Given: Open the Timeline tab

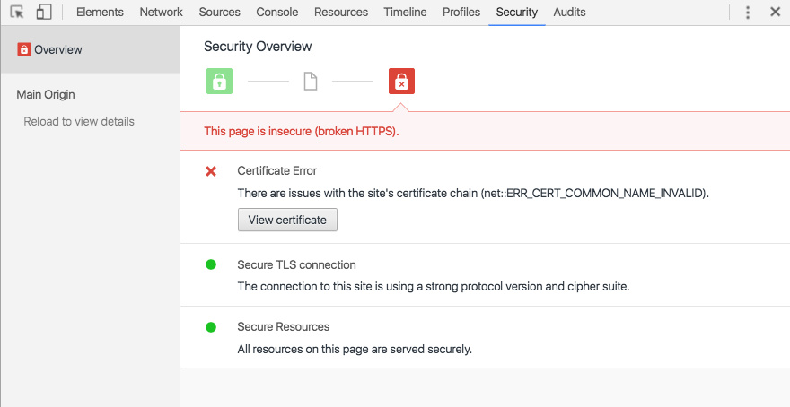Looking at the screenshot, I should click(405, 13).
